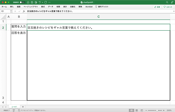This screenshot has width=175, height=112.
Task: Open the ホーム ribbon tab
Action: [x=4, y=7]
